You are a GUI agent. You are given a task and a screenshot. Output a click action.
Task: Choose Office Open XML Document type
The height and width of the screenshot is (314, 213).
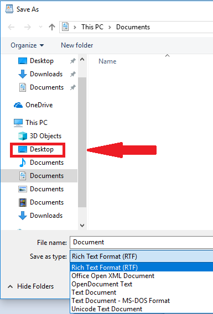[142, 276]
